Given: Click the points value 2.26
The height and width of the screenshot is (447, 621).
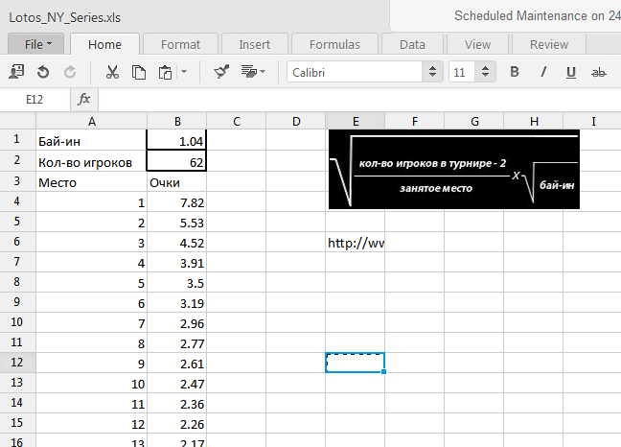Looking at the screenshot, I should [x=176, y=424].
